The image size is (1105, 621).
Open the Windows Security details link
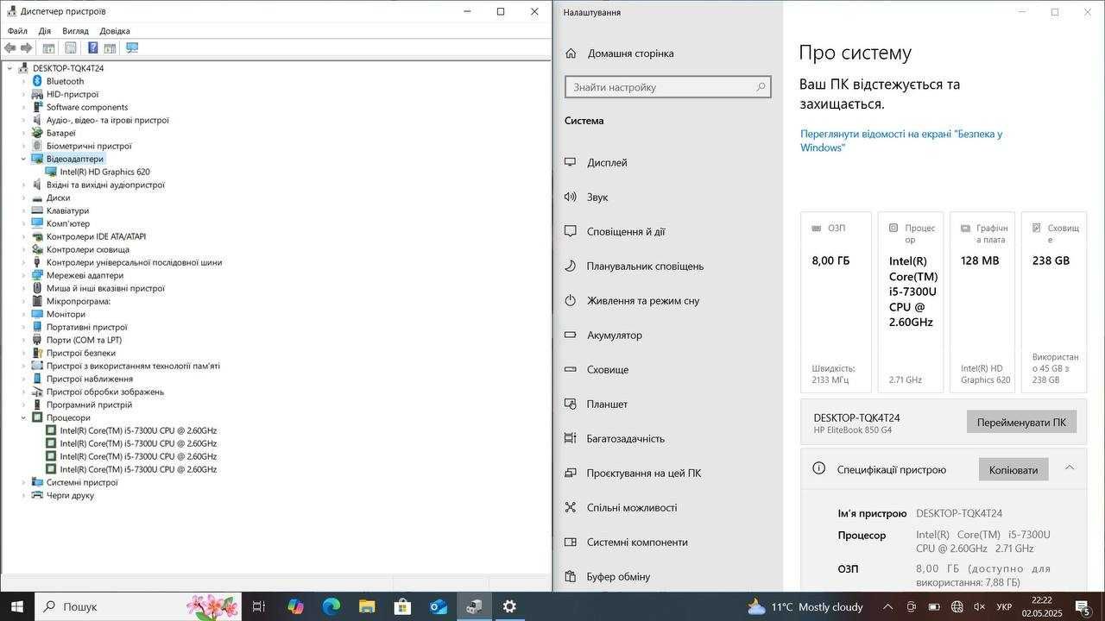tap(901, 141)
